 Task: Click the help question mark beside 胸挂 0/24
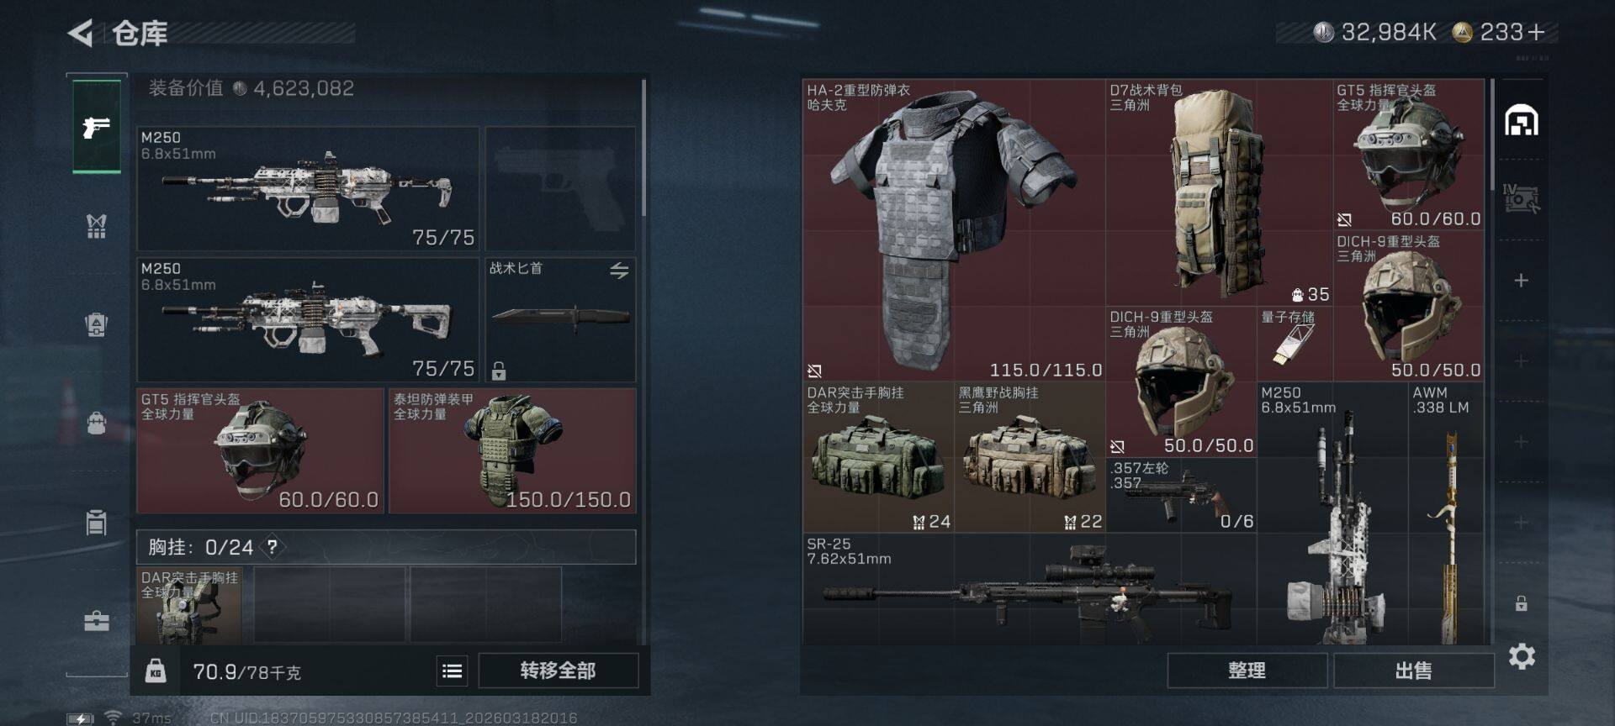tap(273, 547)
